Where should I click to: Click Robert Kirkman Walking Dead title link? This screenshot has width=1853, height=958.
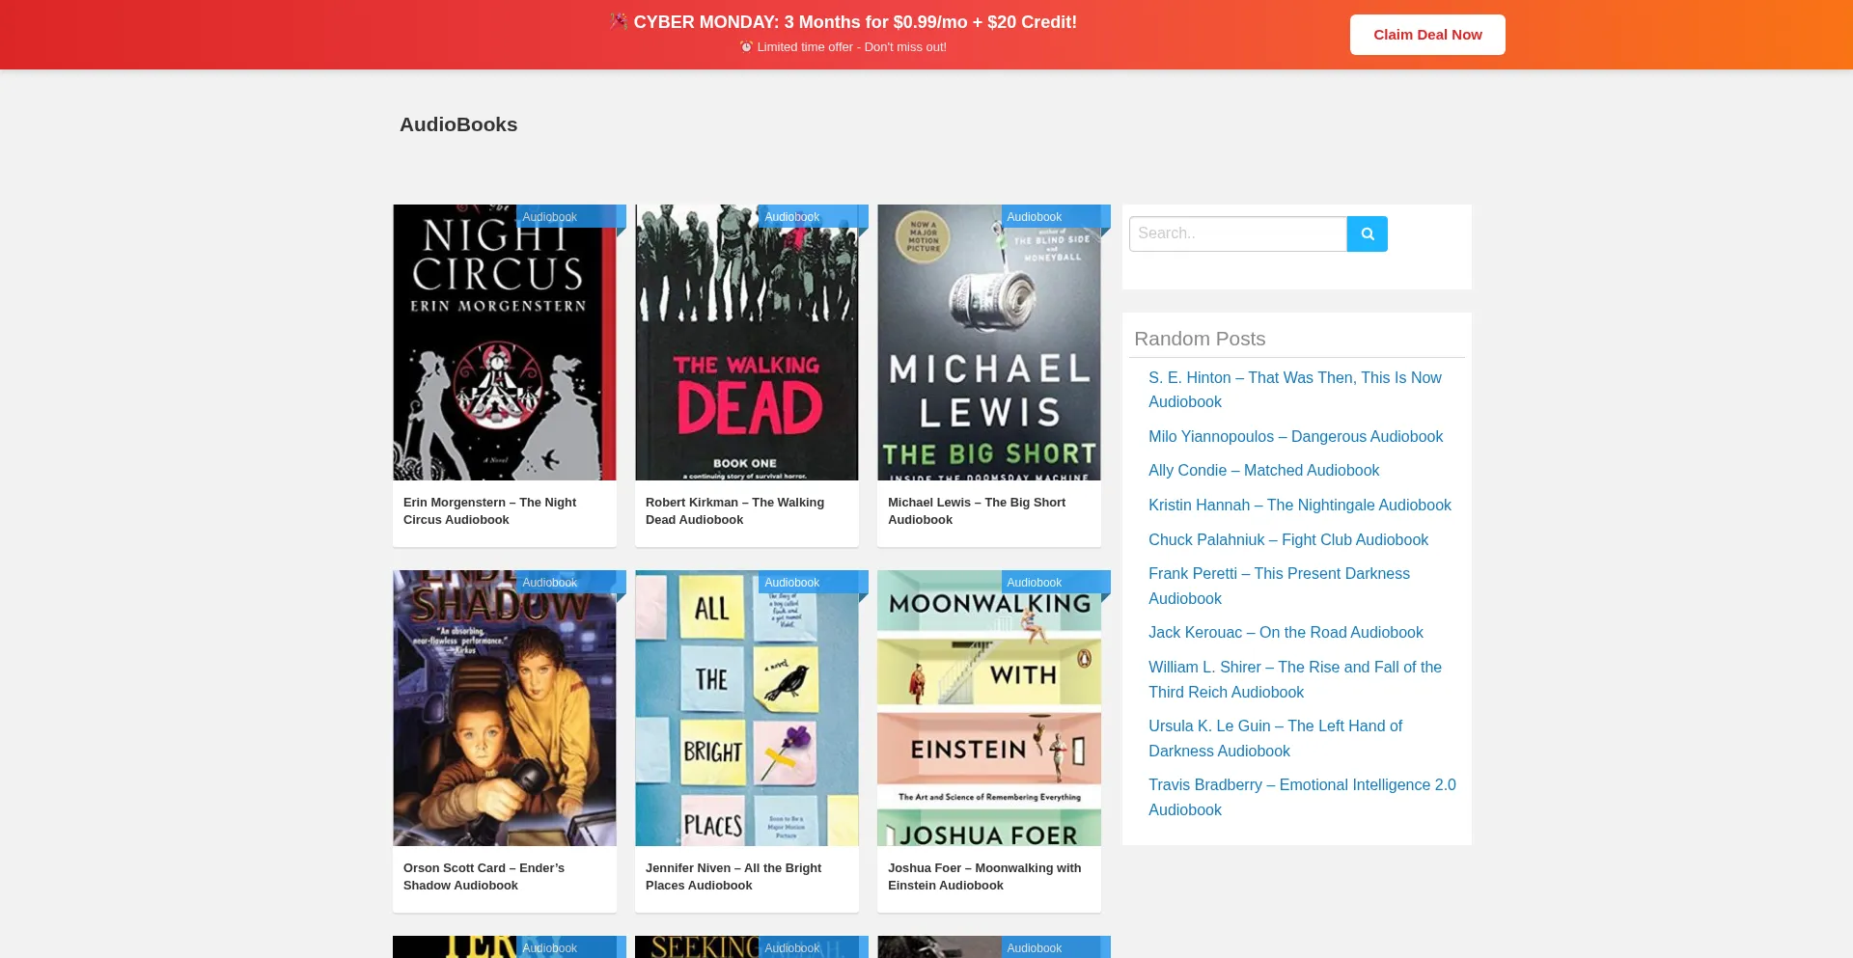734,511
